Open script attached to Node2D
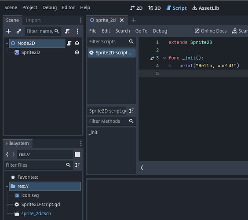Viewport: 248px width, 220px height. [x=69, y=43]
